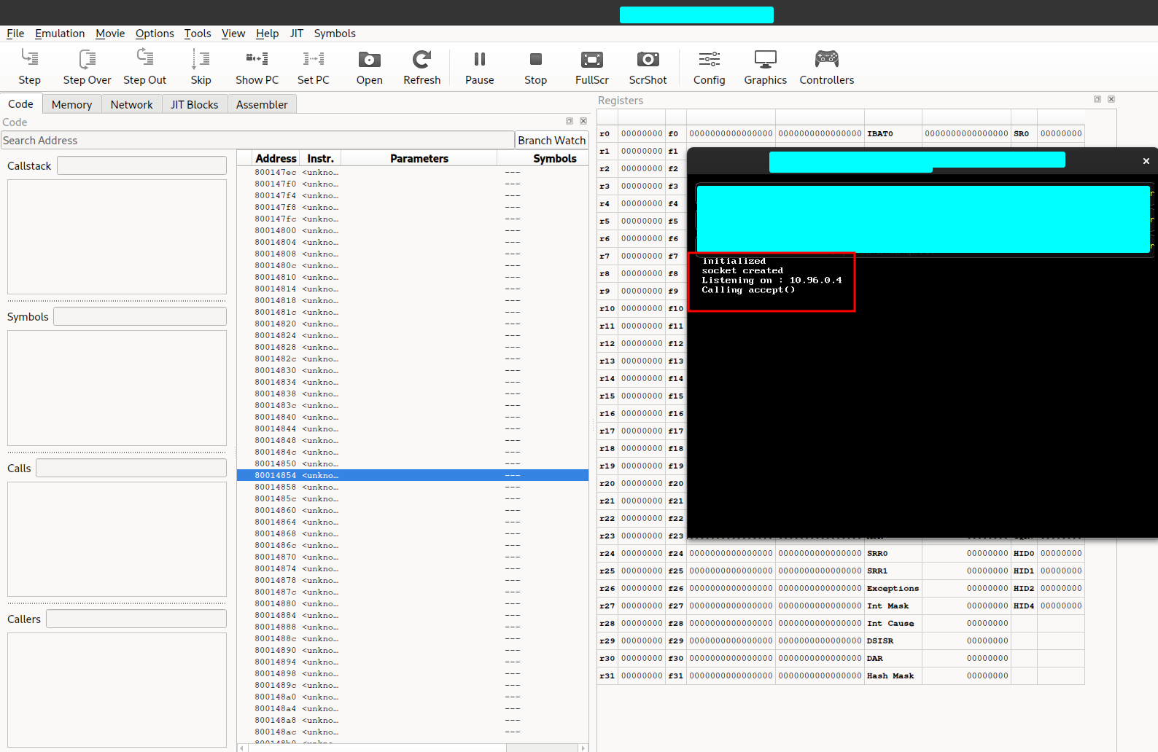Open the Help menu
This screenshot has height=752, width=1158.
pyautogui.click(x=268, y=34)
